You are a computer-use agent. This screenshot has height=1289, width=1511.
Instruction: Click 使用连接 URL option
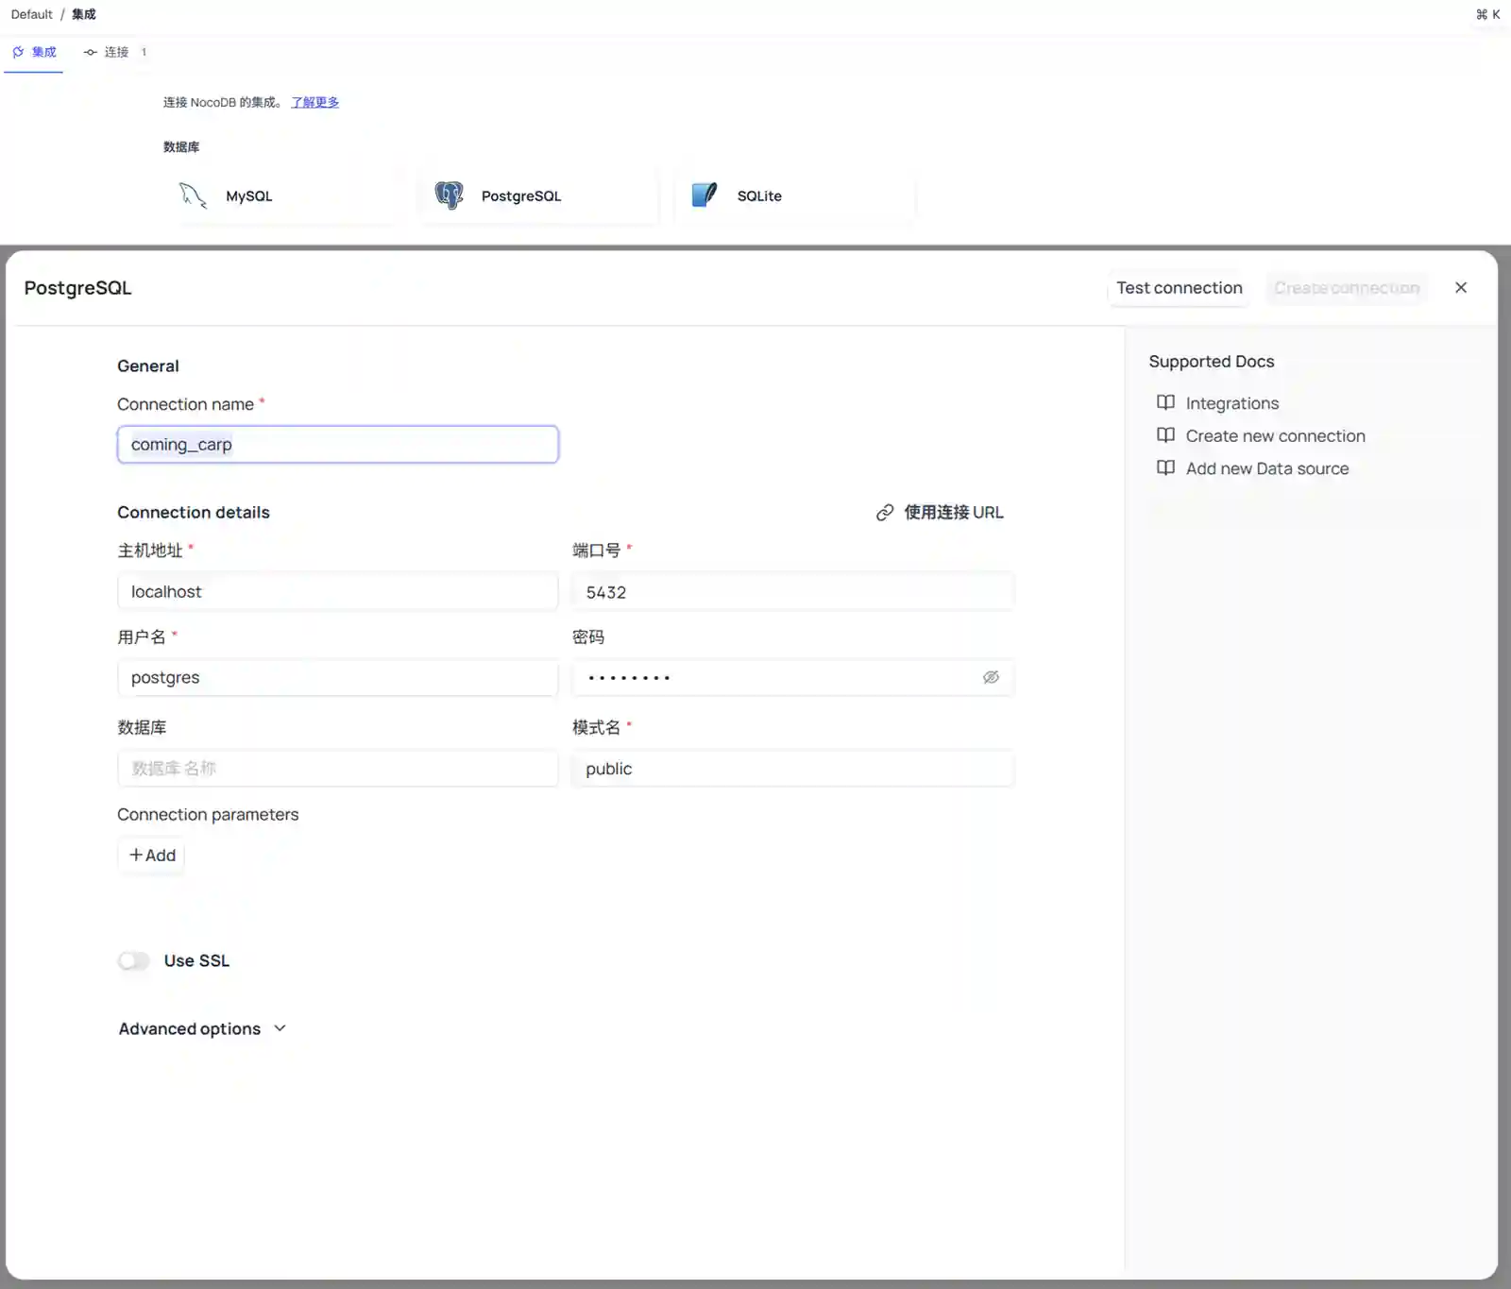(x=940, y=513)
